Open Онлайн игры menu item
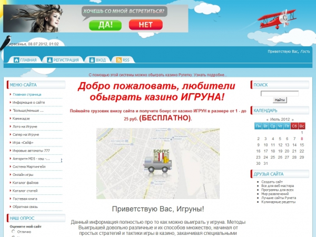Image resolution: width=316 pixels, height=237 pixels. coord(23,175)
